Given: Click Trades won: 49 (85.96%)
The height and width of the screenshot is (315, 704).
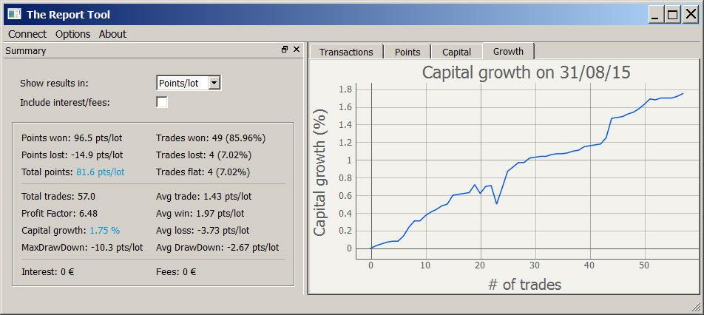Looking at the screenshot, I should point(211,138).
